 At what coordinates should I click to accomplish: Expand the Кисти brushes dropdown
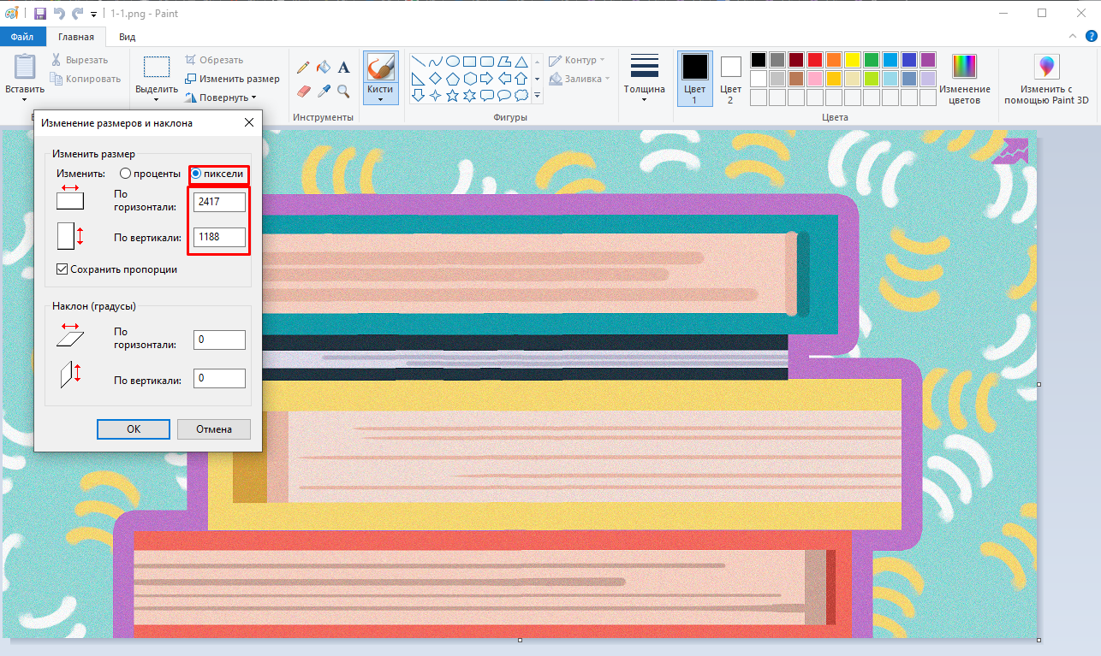380,98
